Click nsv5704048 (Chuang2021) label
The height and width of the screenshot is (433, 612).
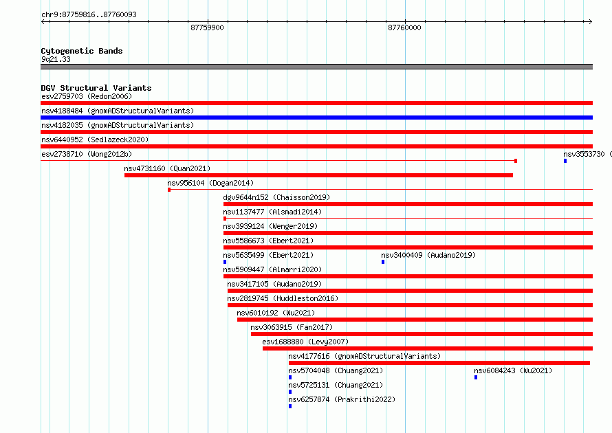click(x=336, y=370)
